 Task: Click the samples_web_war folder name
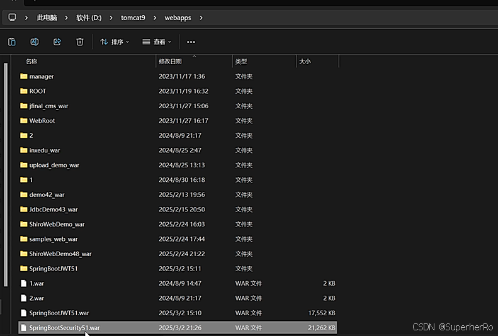tap(54, 239)
